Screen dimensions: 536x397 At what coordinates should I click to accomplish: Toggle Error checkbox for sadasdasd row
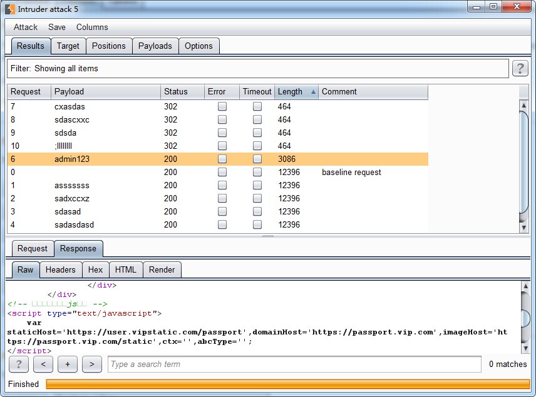coord(222,224)
